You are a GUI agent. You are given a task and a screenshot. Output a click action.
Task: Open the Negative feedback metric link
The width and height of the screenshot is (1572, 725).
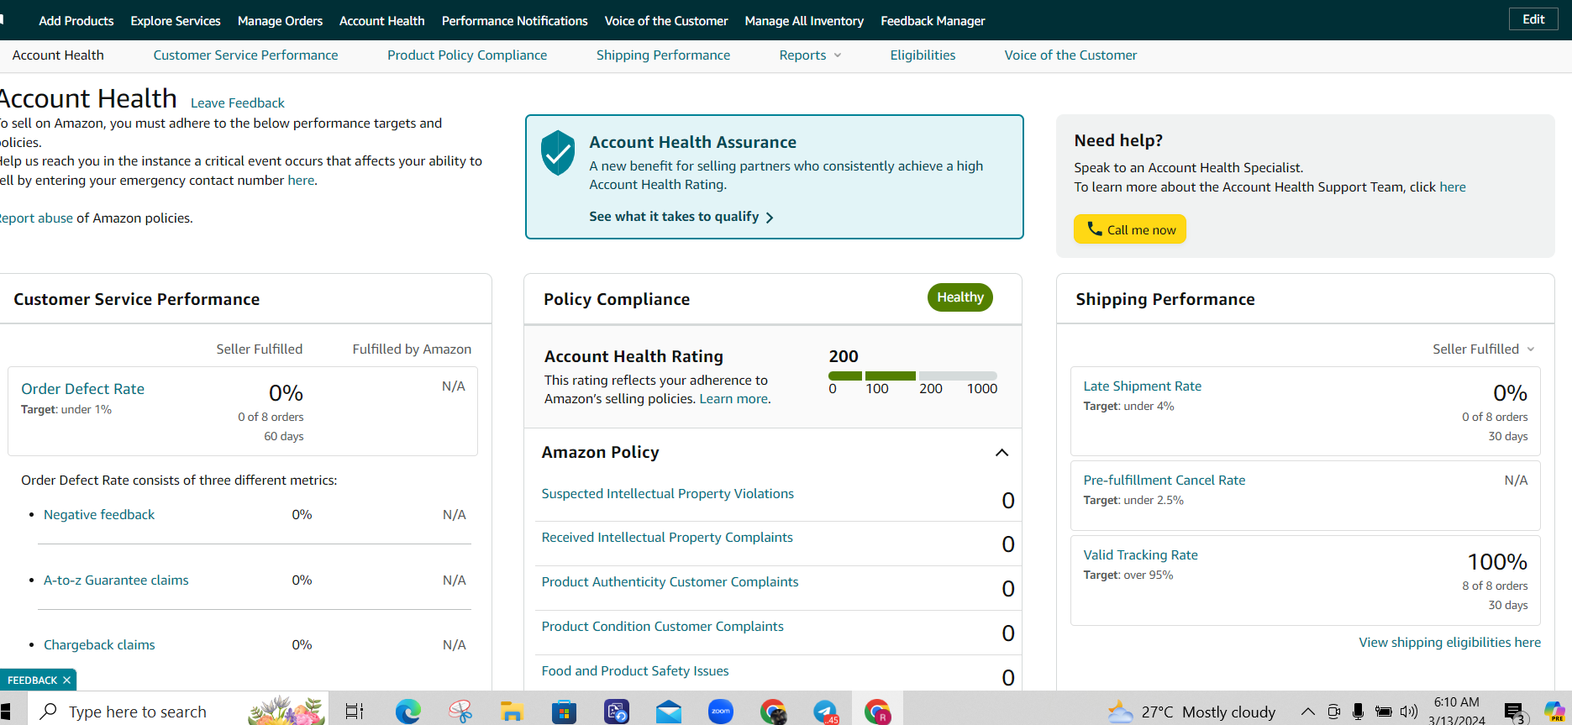click(x=99, y=515)
